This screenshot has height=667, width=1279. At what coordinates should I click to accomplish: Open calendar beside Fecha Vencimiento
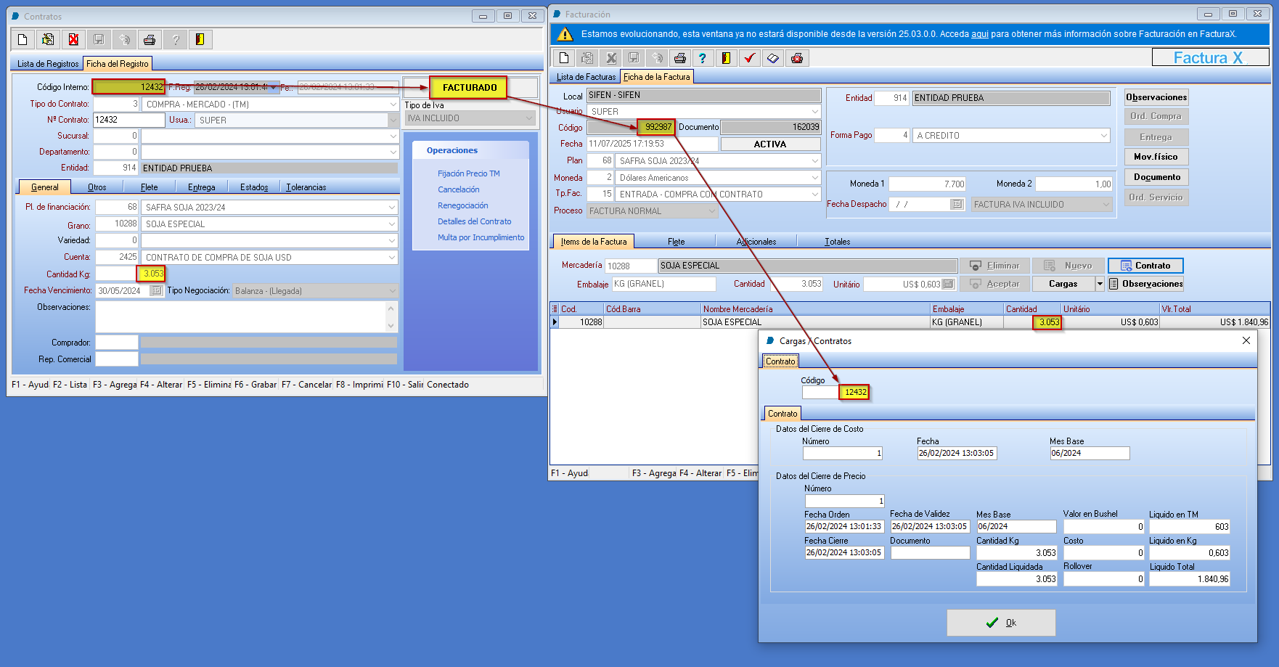coord(157,290)
